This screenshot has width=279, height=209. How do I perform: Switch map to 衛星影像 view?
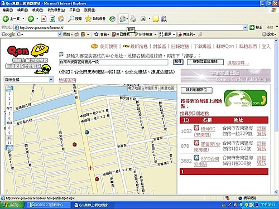coord(151,88)
